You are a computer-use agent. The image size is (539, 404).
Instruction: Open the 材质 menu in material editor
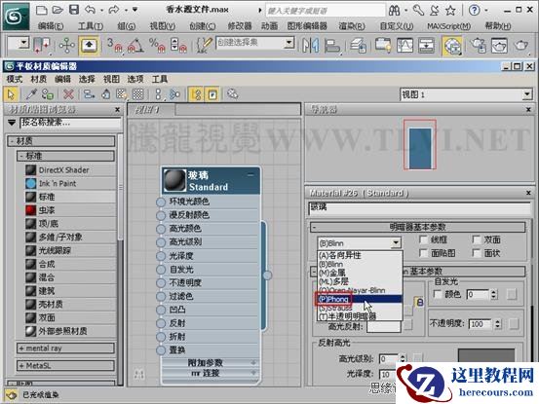(39, 79)
